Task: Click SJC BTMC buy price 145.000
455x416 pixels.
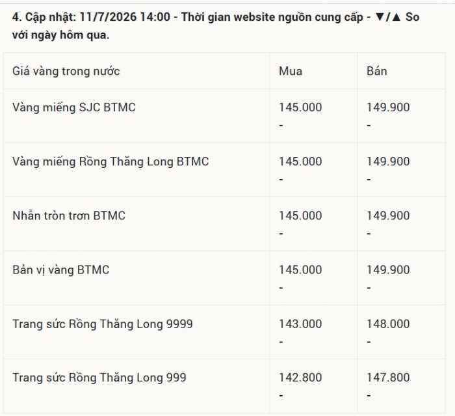Action: pyautogui.click(x=300, y=107)
